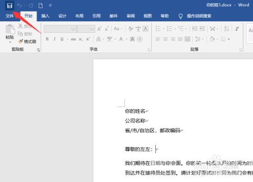Toggle subscript formatting
Image resolution: width=253 pixels, height=182 pixels.
81,39
